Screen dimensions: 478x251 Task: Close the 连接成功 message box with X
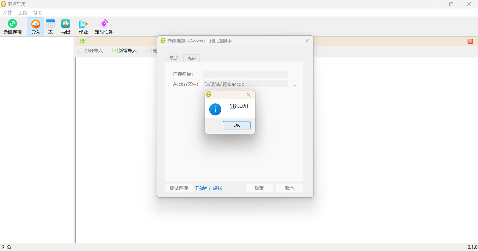tap(249, 95)
